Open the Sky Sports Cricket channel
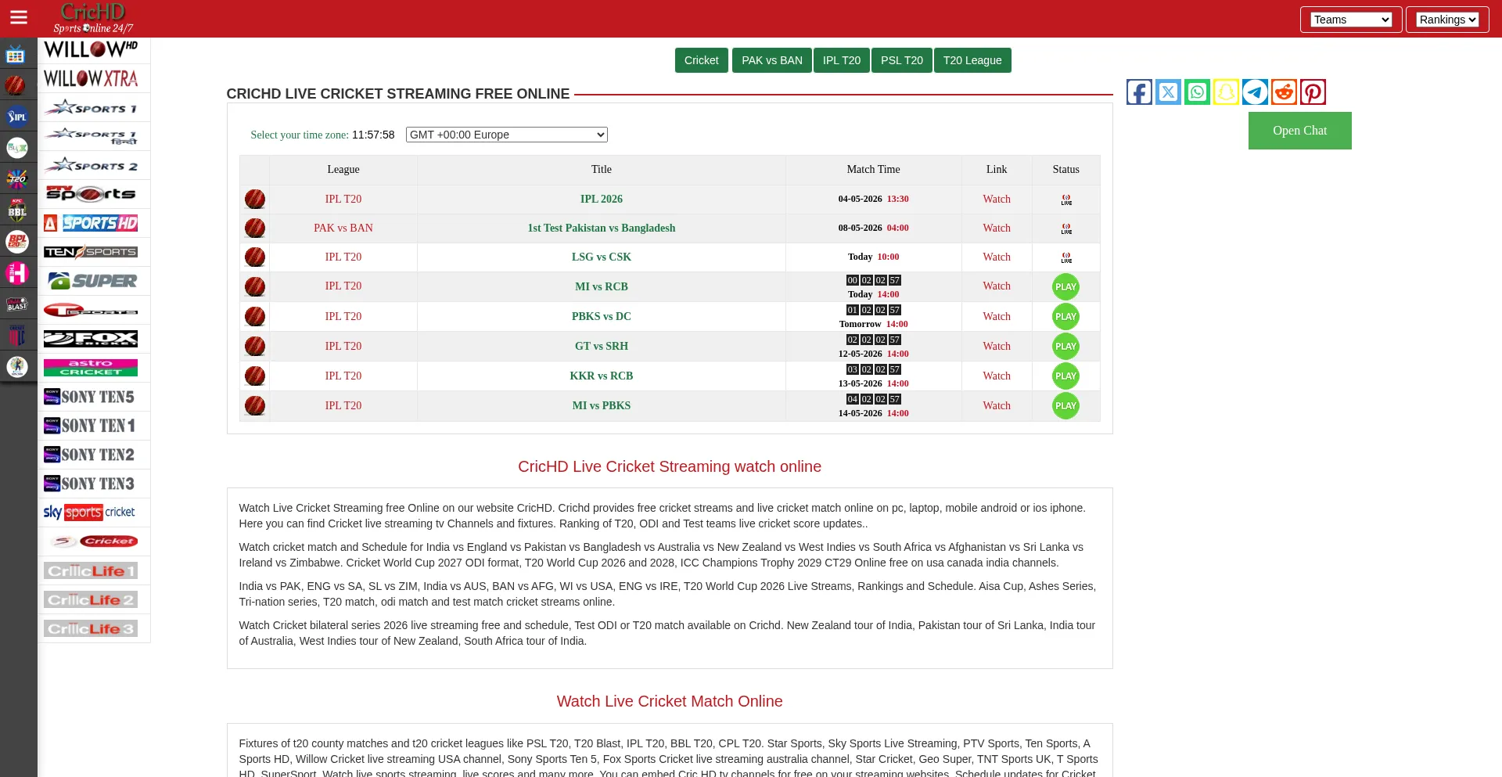The image size is (1502, 777). [x=89, y=513]
